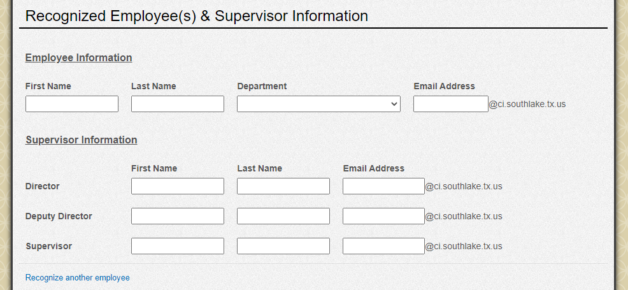Click the Deputy Director row label
Screen dimensions: 628x290
coord(59,216)
